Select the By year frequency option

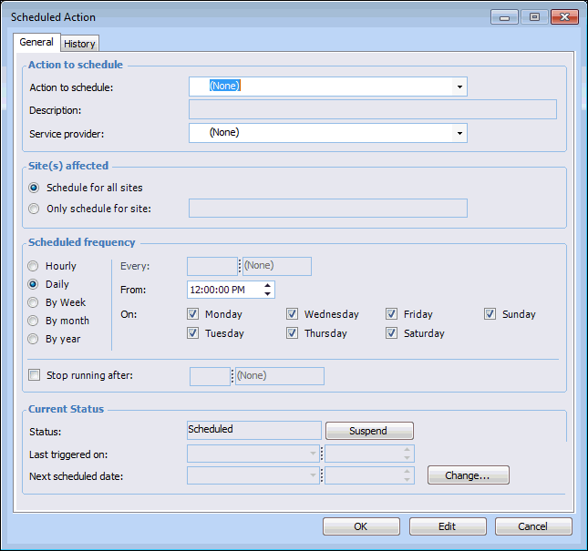click(x=34, y=339)
